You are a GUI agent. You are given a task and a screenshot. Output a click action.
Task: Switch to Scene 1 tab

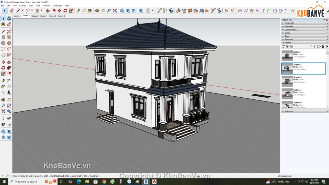(x=17, y=16)
